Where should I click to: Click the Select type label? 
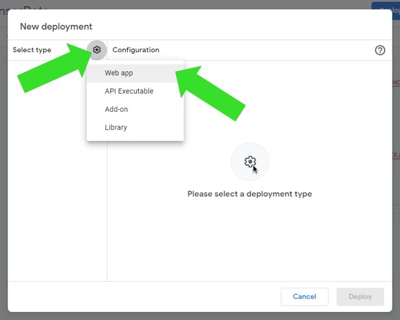32,50
